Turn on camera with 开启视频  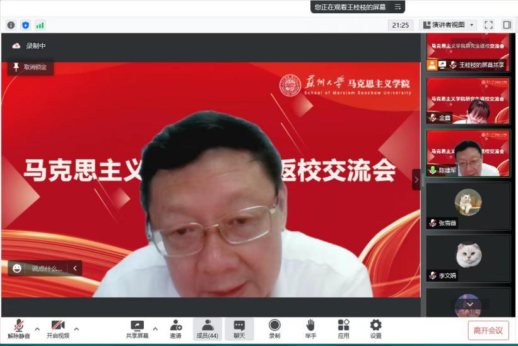[58, 329]
